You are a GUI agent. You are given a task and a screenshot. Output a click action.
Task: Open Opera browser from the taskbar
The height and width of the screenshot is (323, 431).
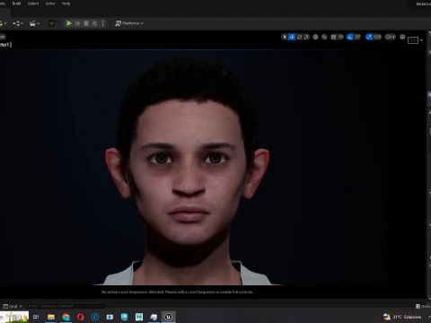[81, 317]
